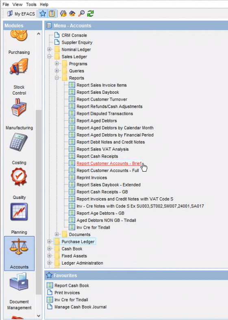
Task: Open the Tools menu
Action: (31, 4)
